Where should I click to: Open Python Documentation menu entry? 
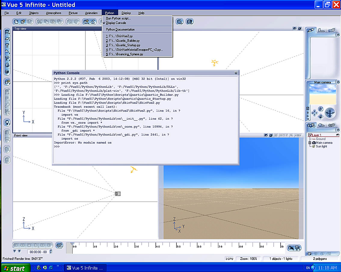coord(120,29)
